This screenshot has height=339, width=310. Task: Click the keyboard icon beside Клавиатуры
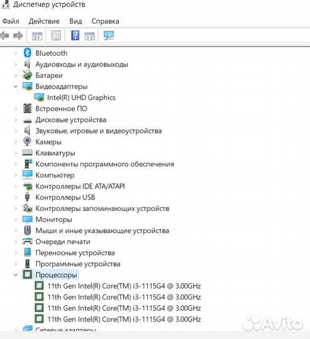coord(28,153)
